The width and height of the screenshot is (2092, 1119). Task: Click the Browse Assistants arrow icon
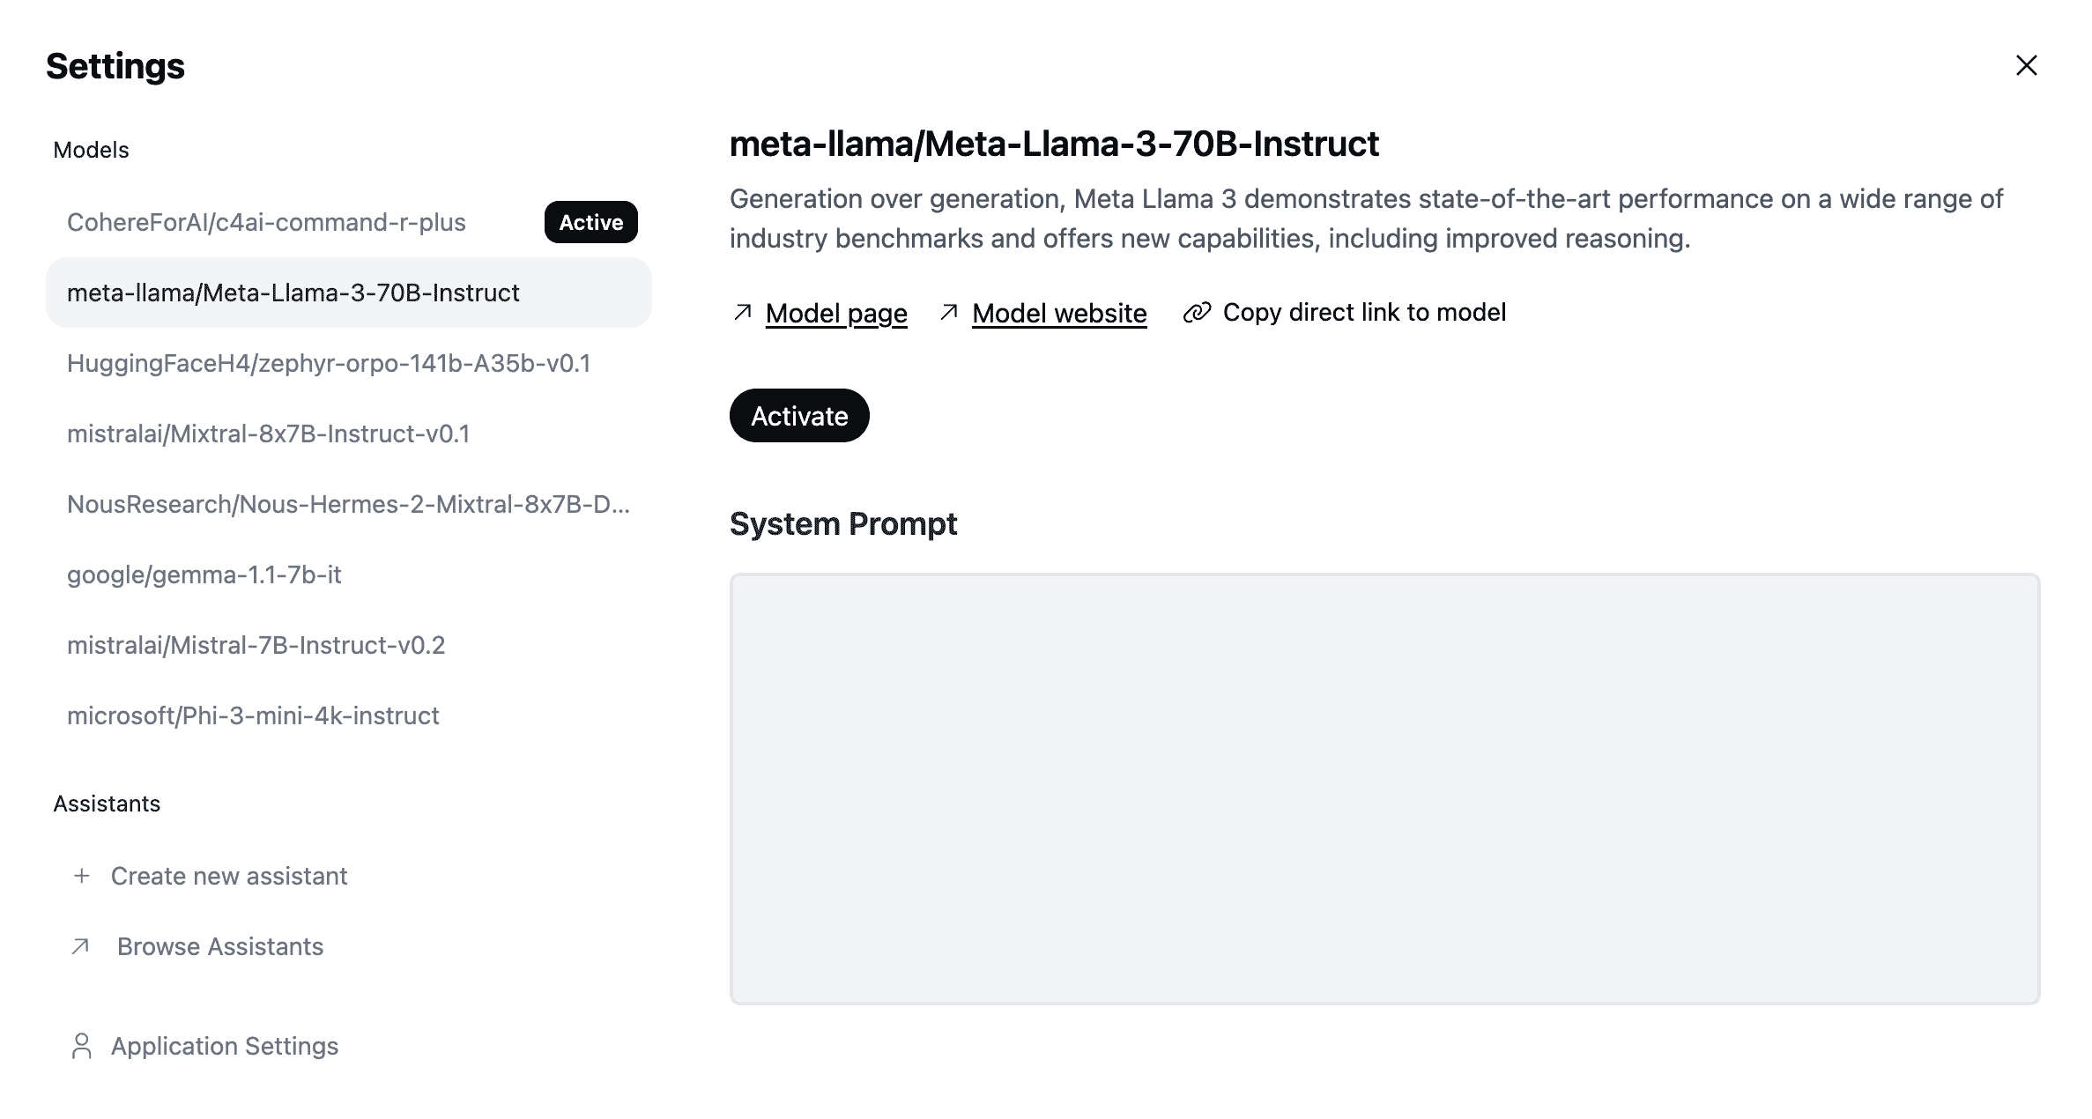tap(80, 946)
